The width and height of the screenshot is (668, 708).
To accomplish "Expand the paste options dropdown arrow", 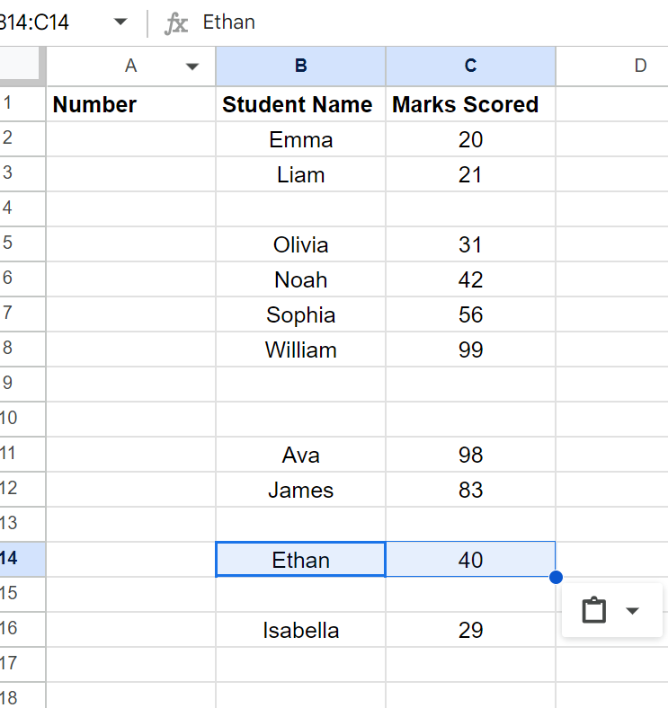I will 632,611.
